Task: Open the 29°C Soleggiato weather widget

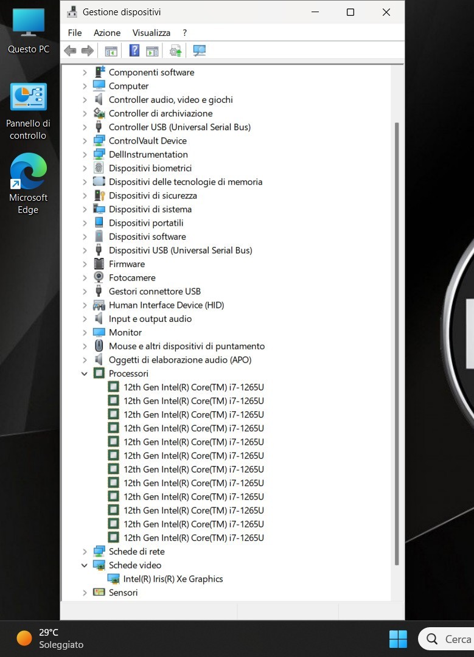Action: 50,639
